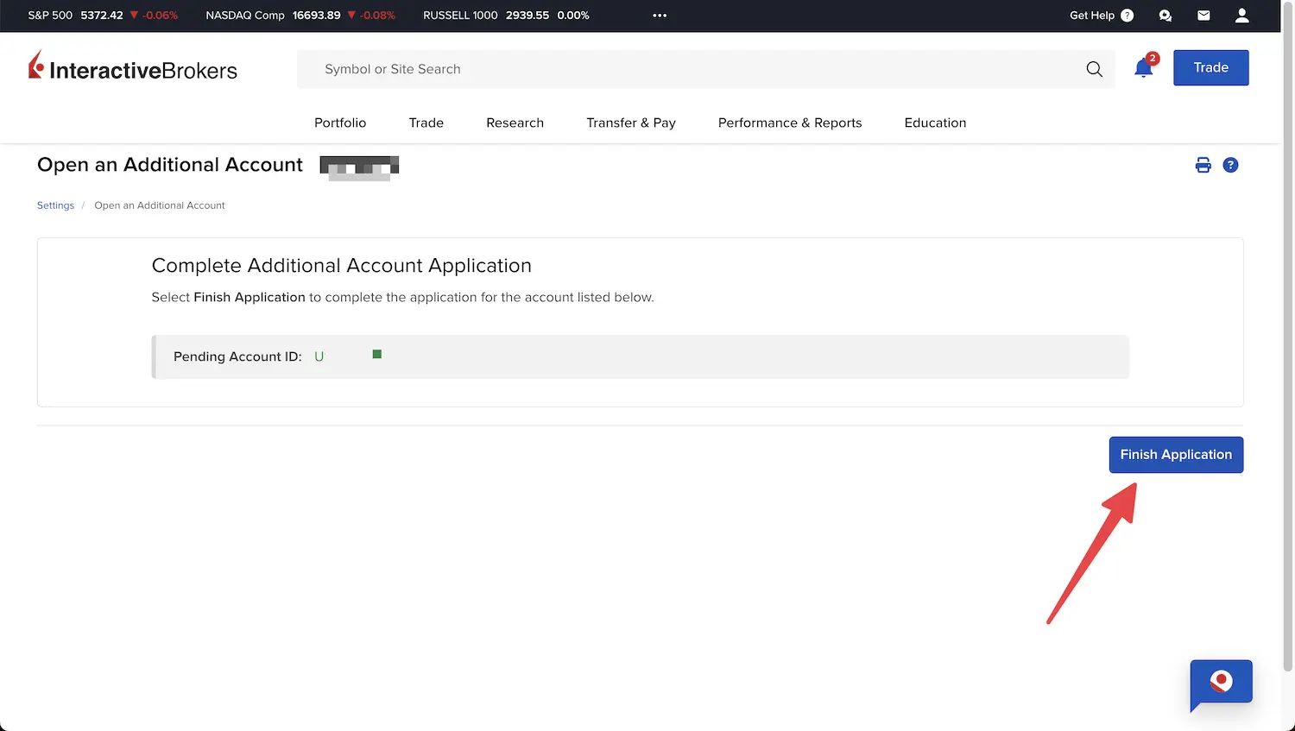
Task: Click the Interactive Brokers logo
Action: coord(133,66)
